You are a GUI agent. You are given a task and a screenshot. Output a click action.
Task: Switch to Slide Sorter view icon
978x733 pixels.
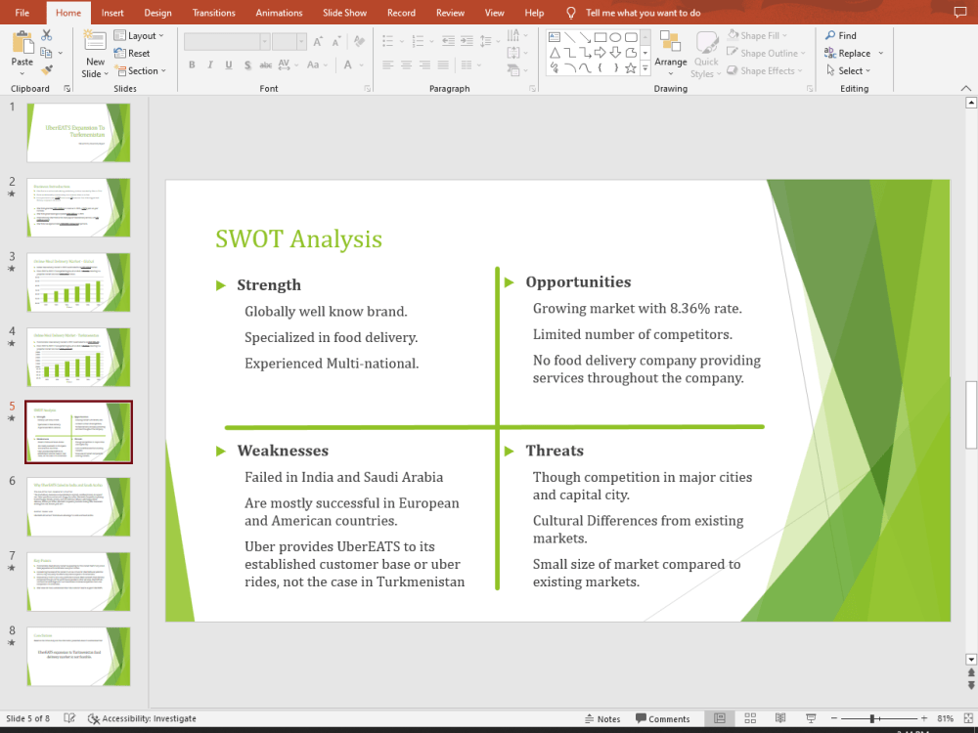pyautogui.click(x=750, y=718)
